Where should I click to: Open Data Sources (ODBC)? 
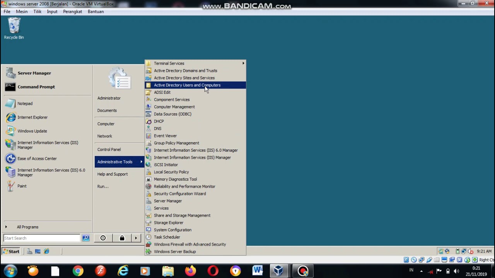click(x=195, y=114)
